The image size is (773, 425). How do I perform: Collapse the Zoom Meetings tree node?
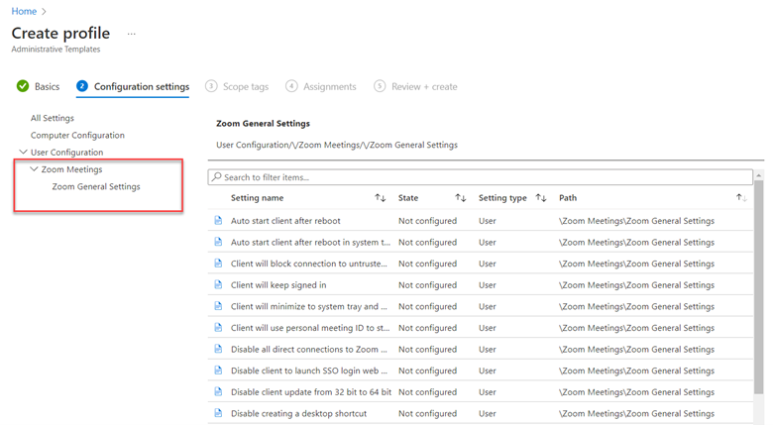click(34, 169)
